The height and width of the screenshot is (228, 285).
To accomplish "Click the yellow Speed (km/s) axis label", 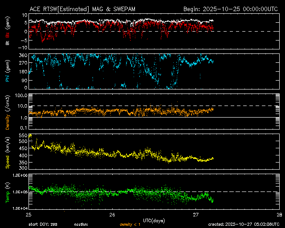I will click(8, 152).
